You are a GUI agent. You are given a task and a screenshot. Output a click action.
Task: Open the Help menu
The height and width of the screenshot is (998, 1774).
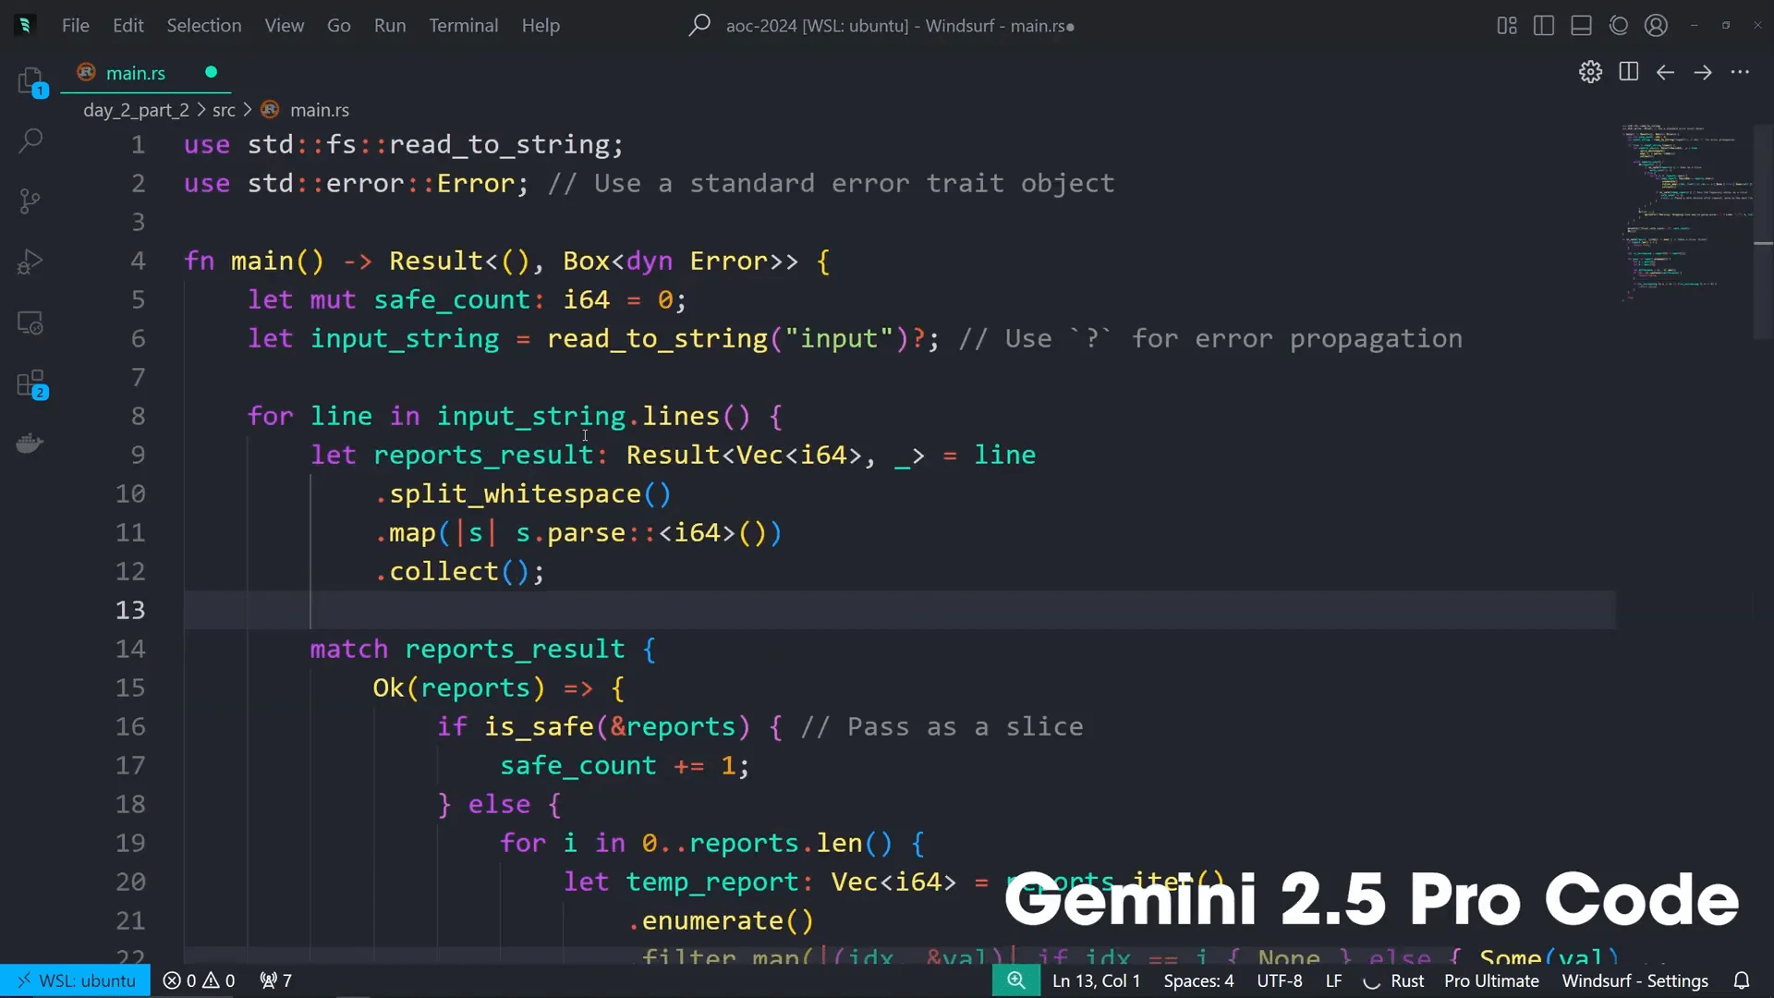click(x=541, y=25)
